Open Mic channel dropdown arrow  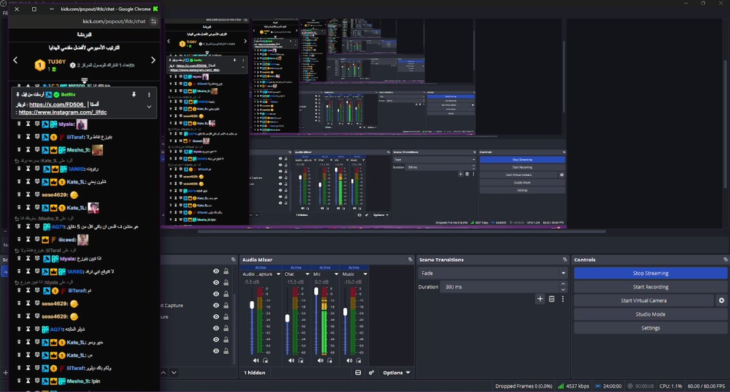pyautogui.click(x=337, y=274)
